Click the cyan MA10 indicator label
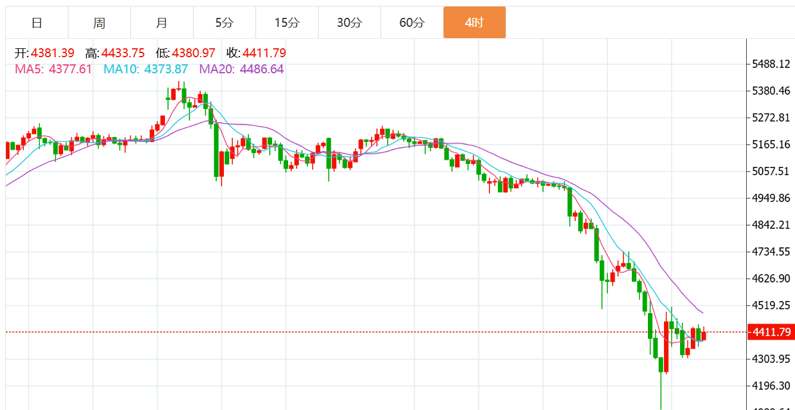Image resolution: width=795 pixels, height=410 pixels. [146, 69]
